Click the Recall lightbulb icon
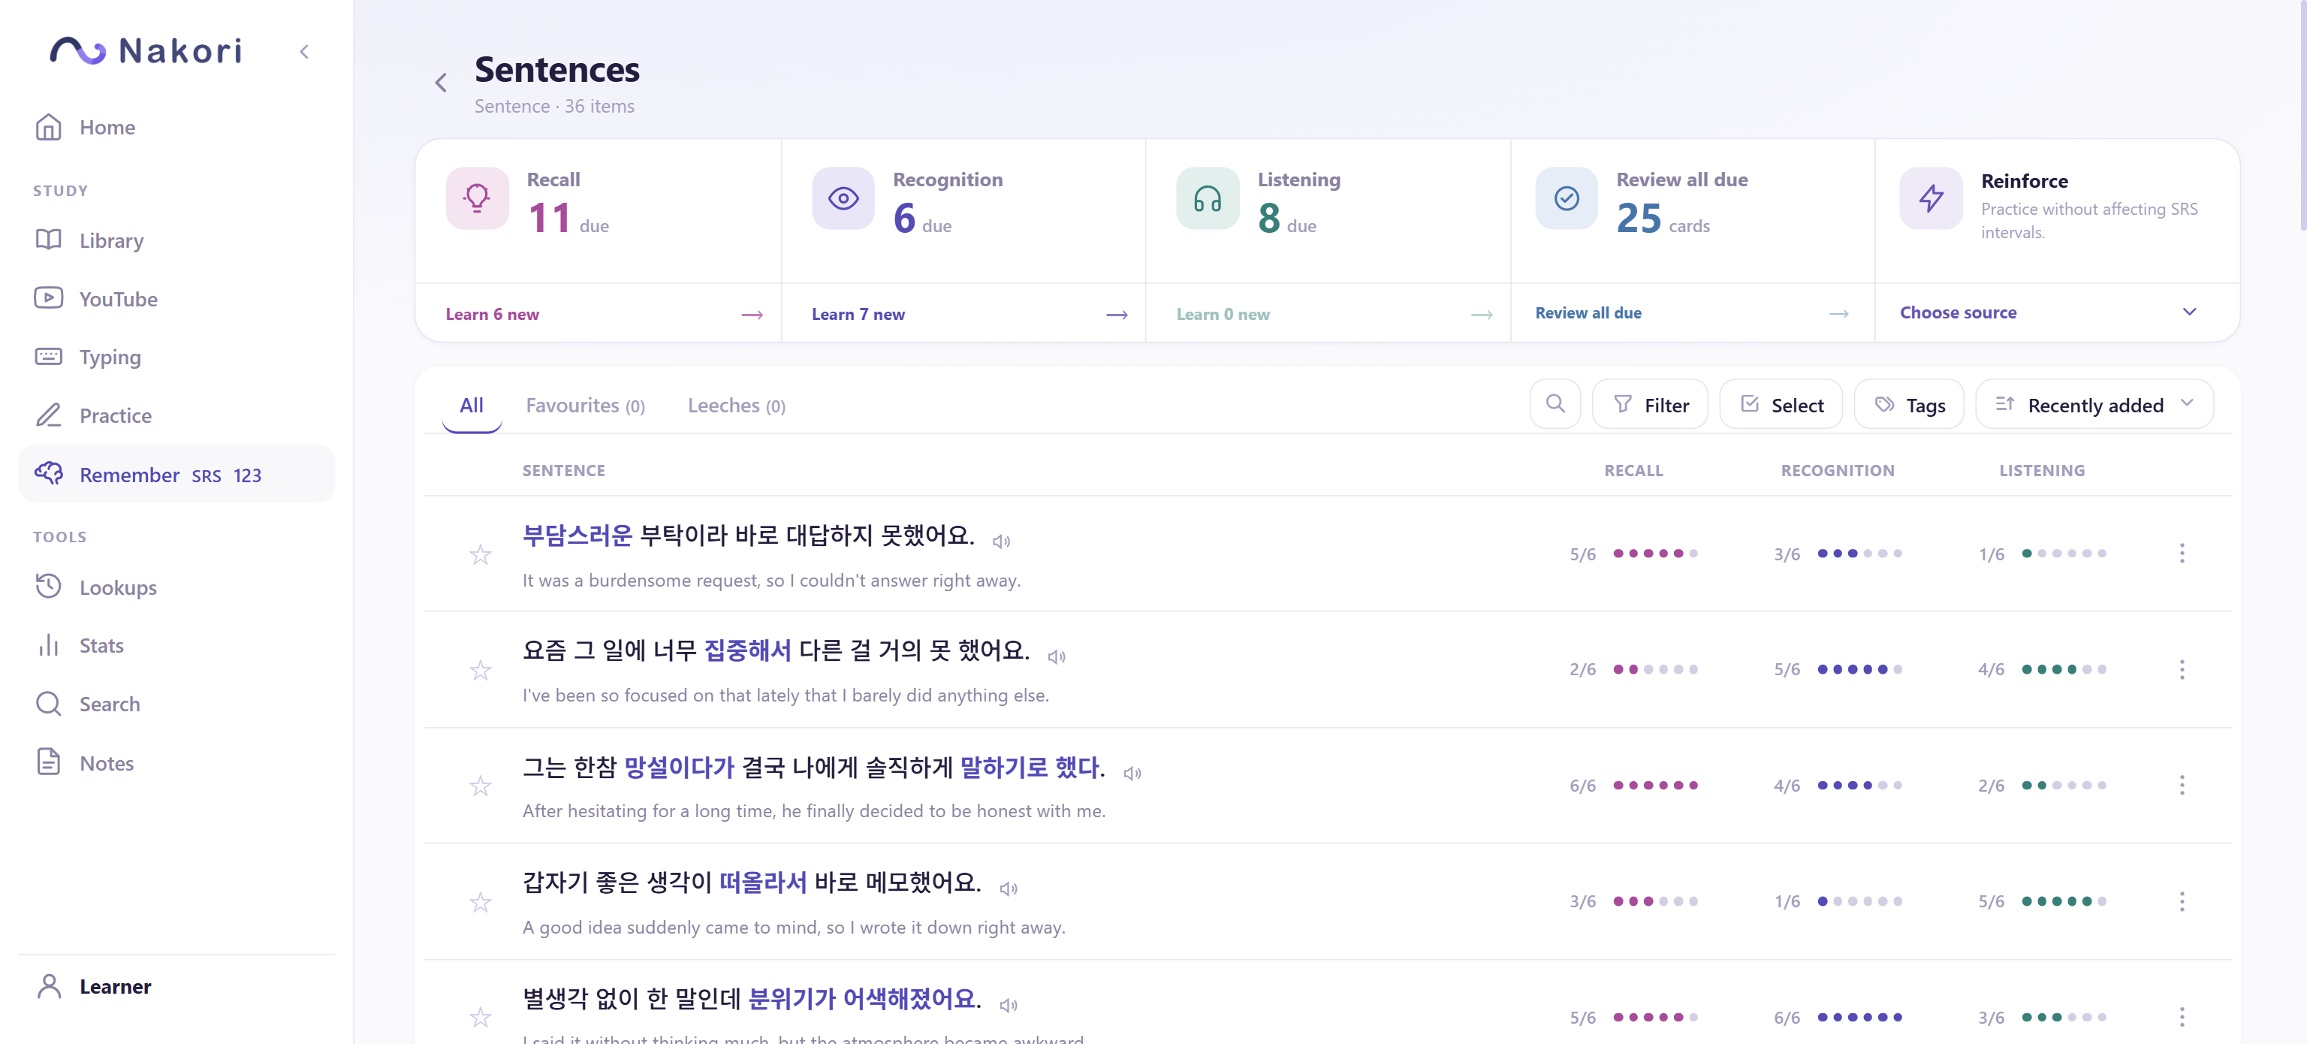 (478, 198)
